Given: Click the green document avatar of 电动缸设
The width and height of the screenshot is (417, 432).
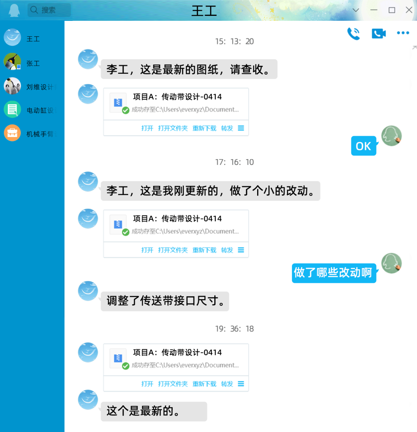Looking at the screenshot, I should (12, 109).
